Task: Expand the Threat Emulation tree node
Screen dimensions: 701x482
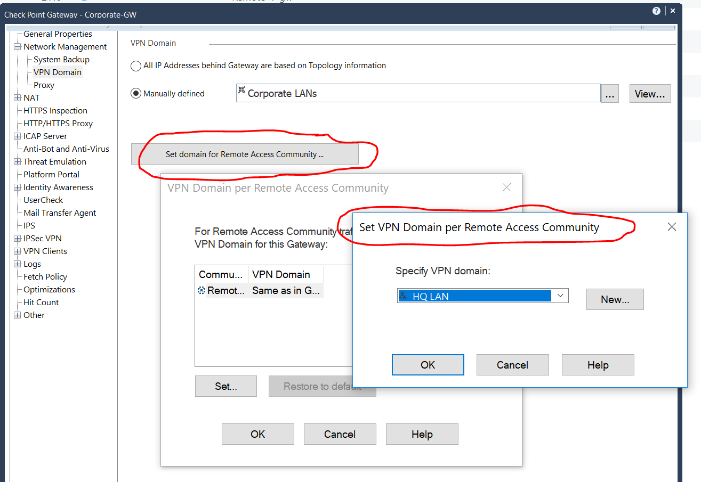Action: coord(17,162)
